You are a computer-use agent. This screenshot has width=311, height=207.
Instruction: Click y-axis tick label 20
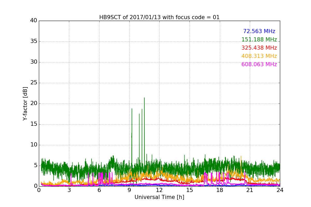point(34,103)
